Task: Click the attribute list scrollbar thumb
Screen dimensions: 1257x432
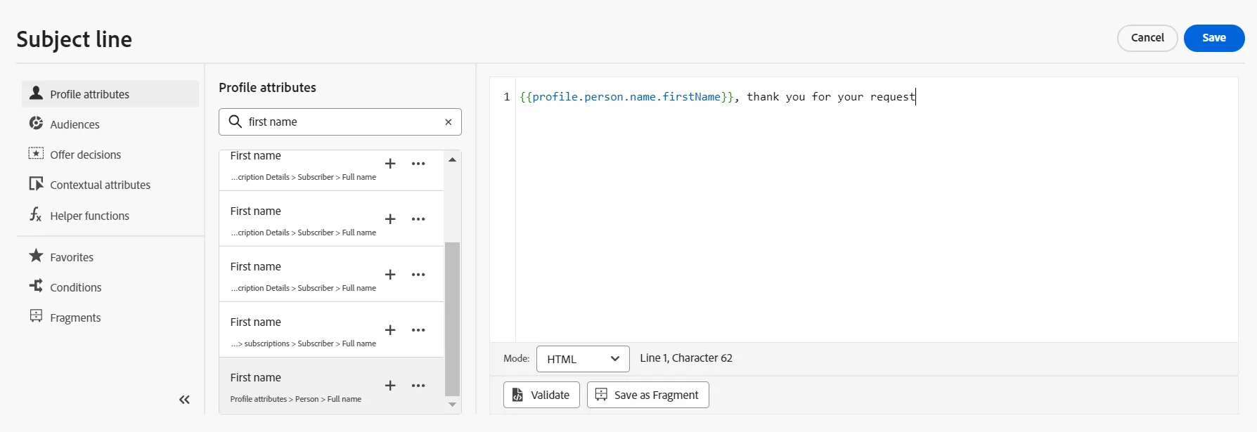Action: pos(453,320)
